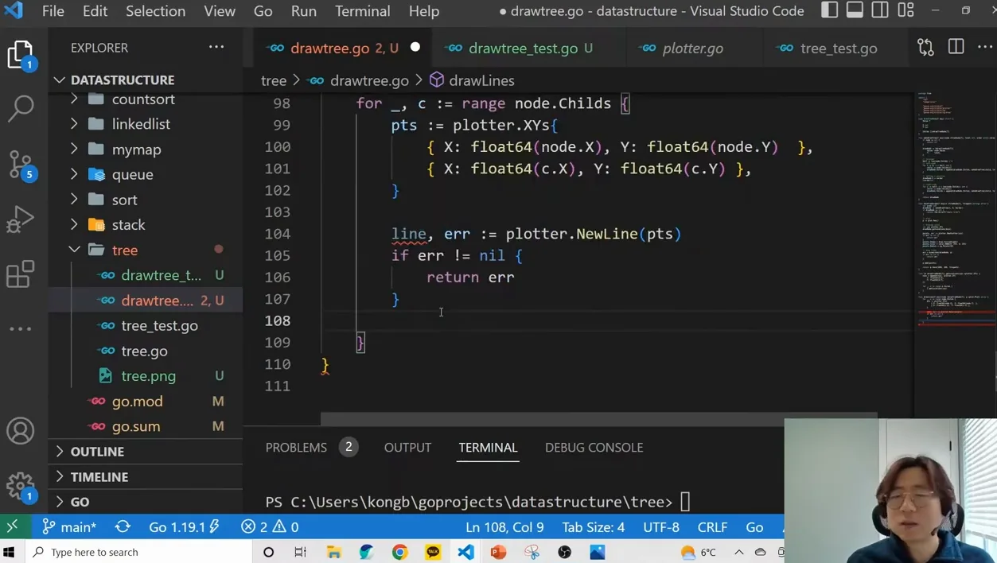Open the Selection menu

point(155,11)
